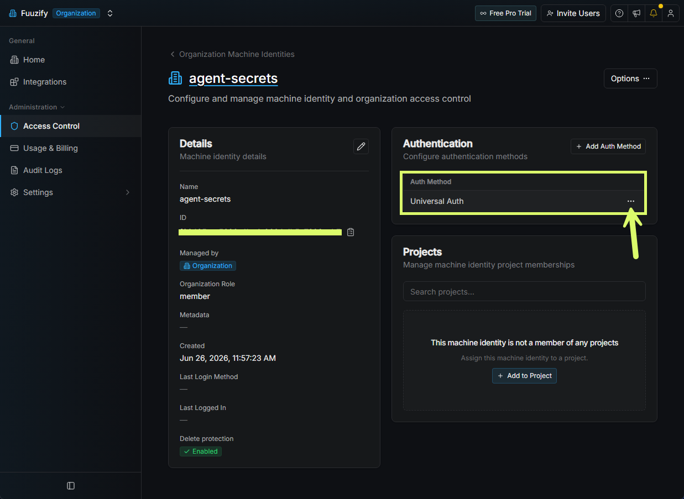
Task: Open Universal Auth row options ellipsis
Action: [x=631, y=201]
